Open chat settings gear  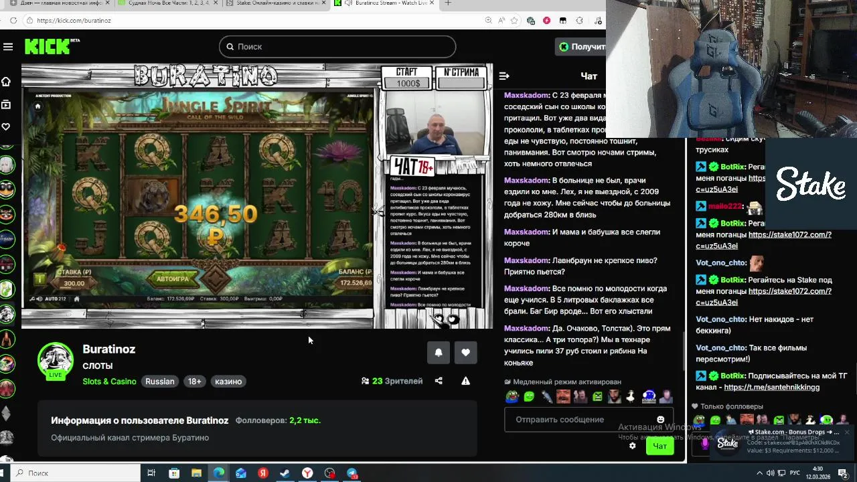coord(632,446)
